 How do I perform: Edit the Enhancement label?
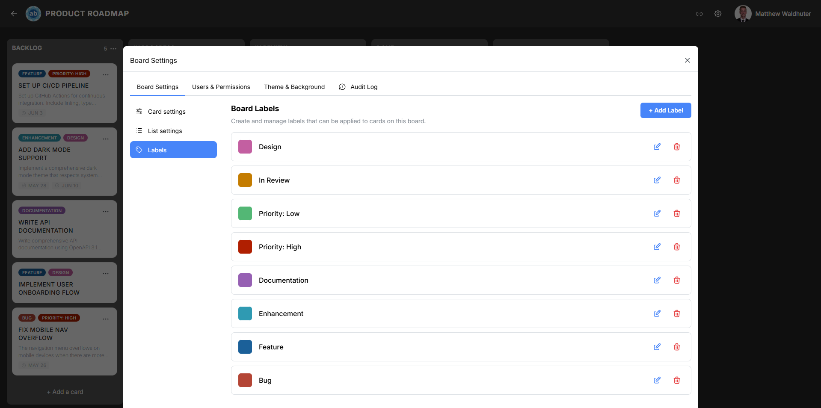(657, 313)
